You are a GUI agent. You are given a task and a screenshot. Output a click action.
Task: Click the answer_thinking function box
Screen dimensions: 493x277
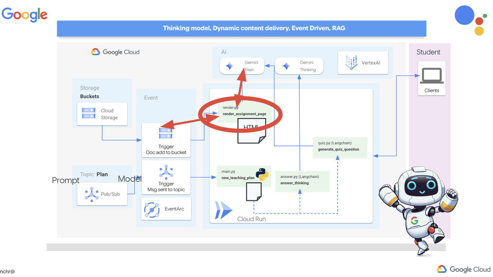(302, 181)
